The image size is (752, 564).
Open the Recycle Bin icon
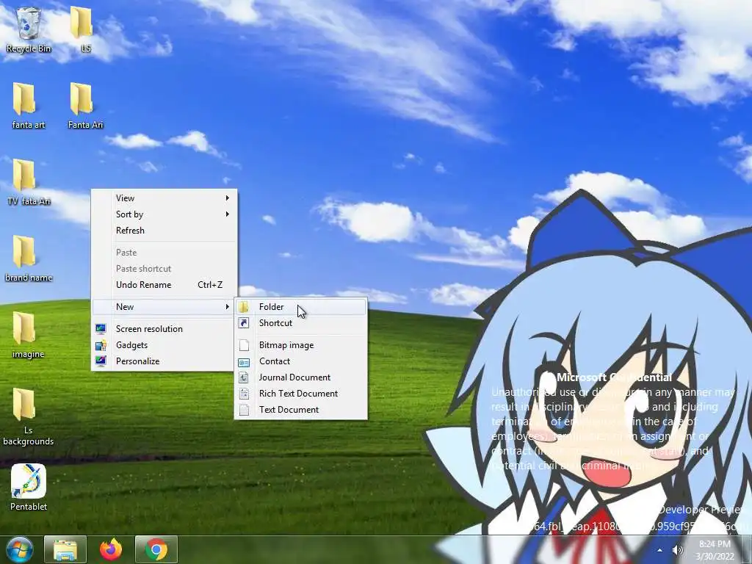(29, 29)
